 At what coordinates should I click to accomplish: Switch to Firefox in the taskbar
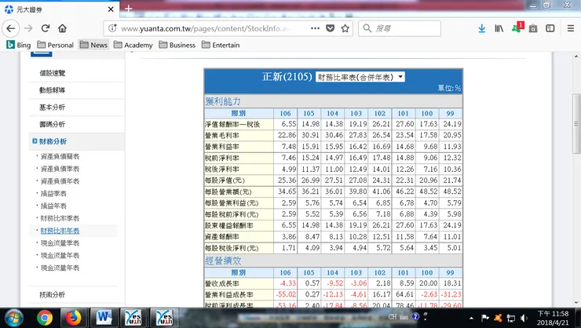[73, 318]
